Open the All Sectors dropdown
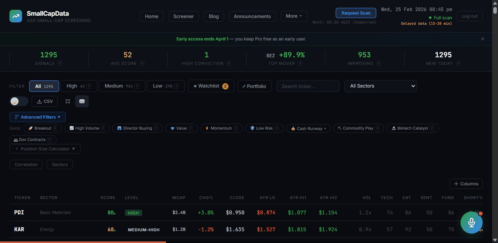The height and width of the screenshot is (243, 498). tap(380, 86)
